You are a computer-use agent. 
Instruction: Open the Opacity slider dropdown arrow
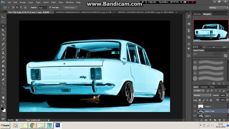(227, 95)
